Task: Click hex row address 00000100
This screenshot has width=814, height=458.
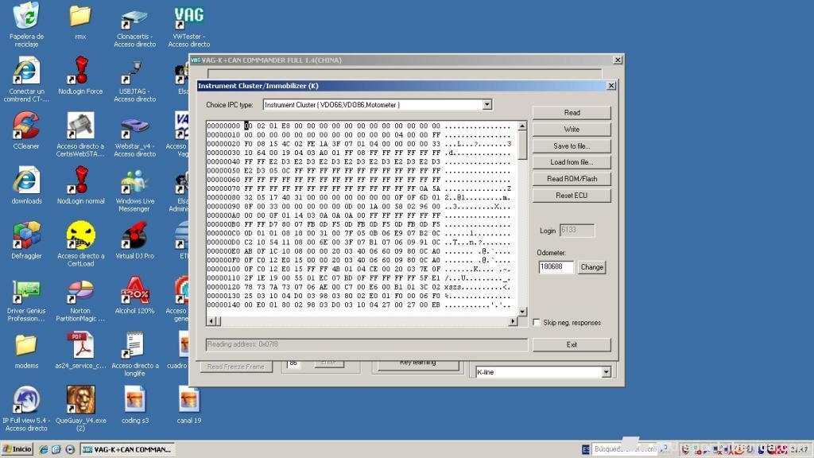Action: [223, 269]
